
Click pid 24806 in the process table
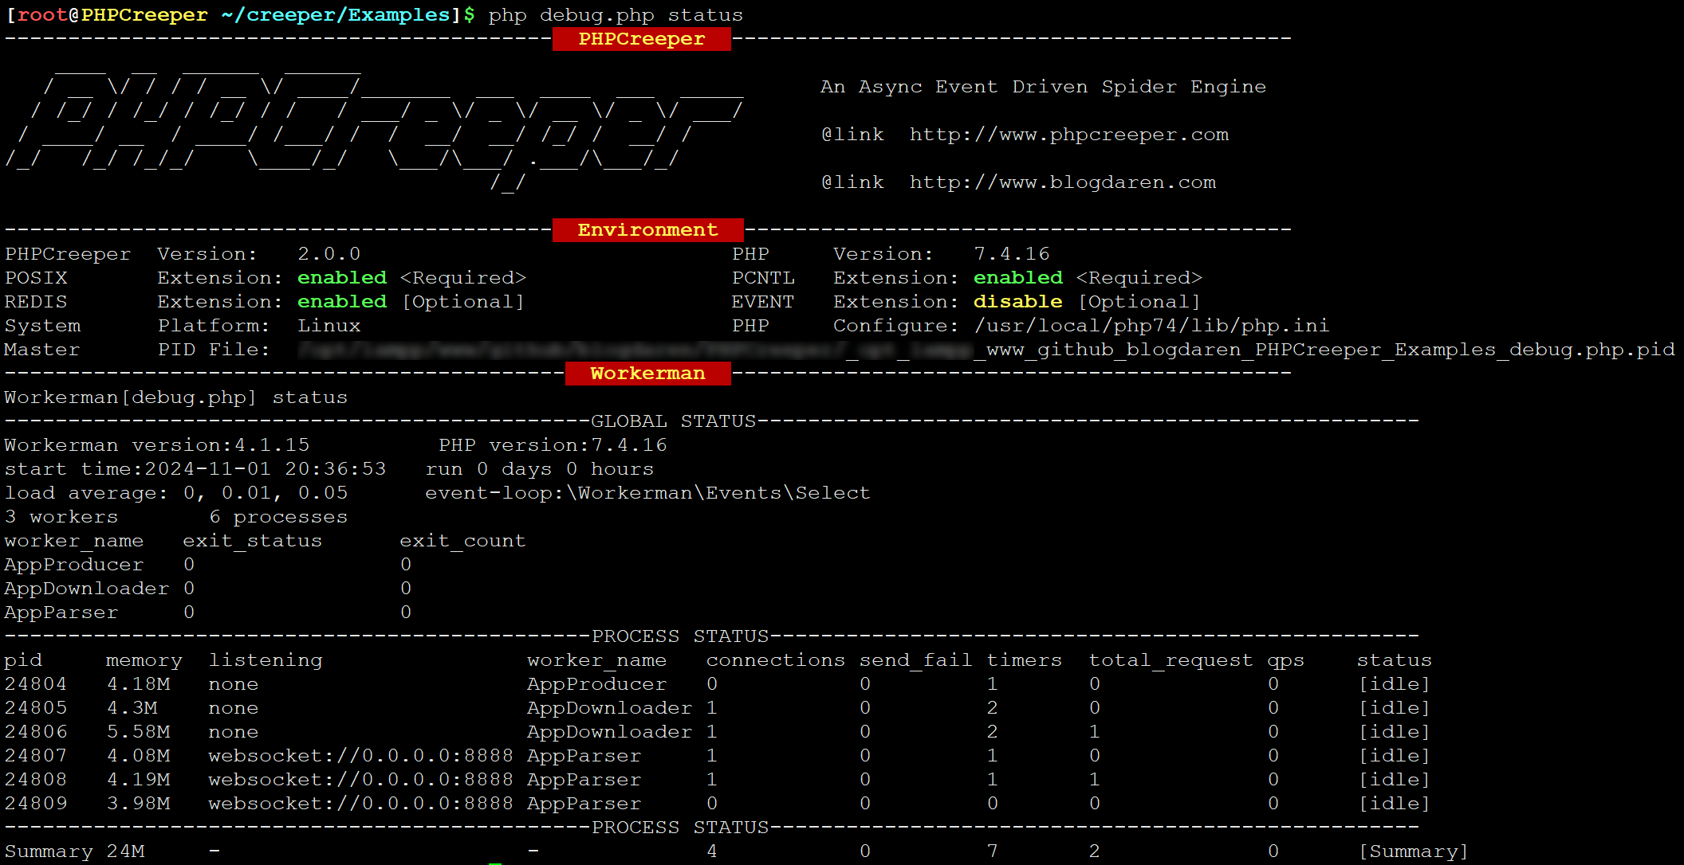pyautogui.click(x=36, y=732)
